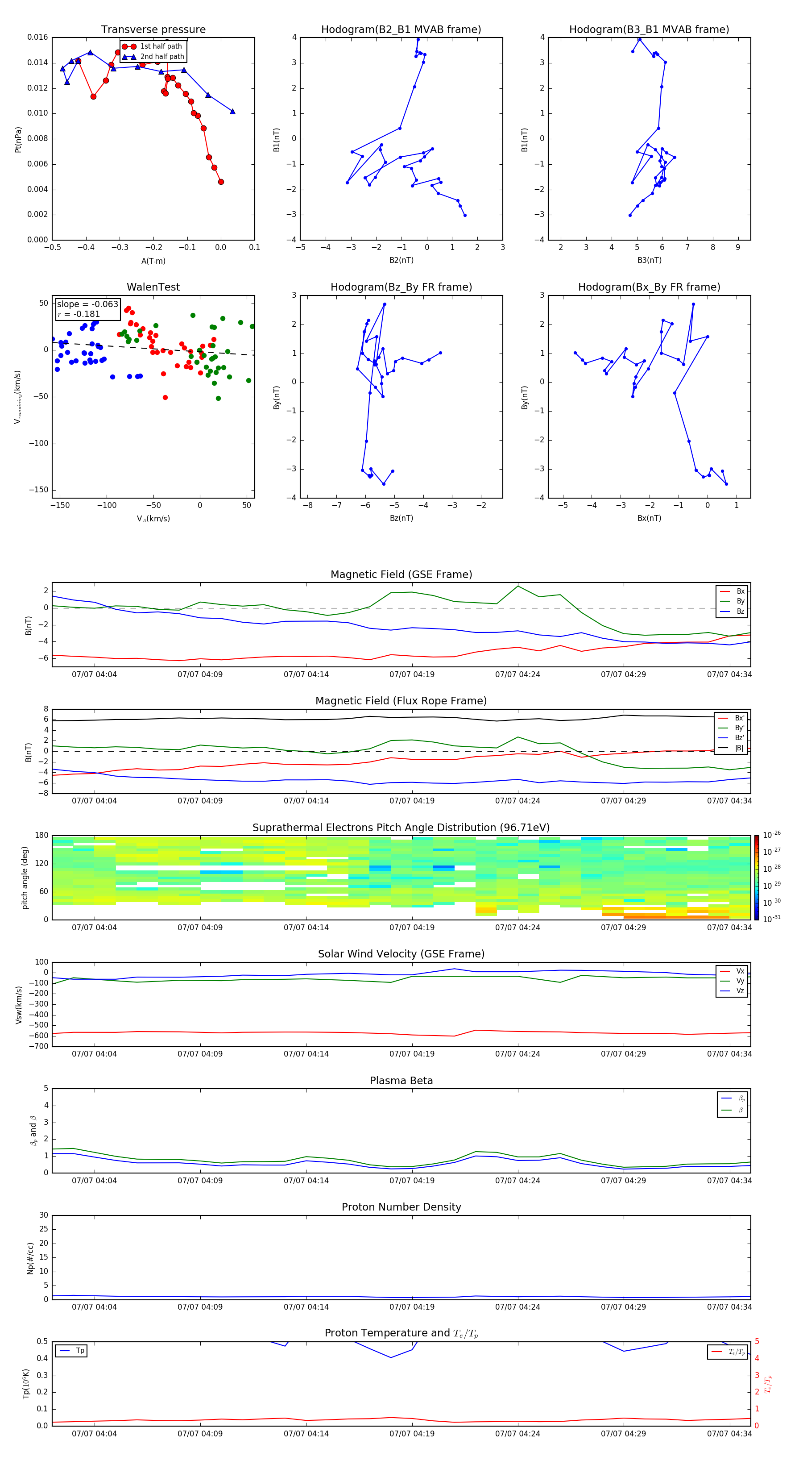Image resolution: width=803 pixels, height=1473 pixels.
Task: Select "Bx'" in Flux Rope legend
Action: point(732,718)
